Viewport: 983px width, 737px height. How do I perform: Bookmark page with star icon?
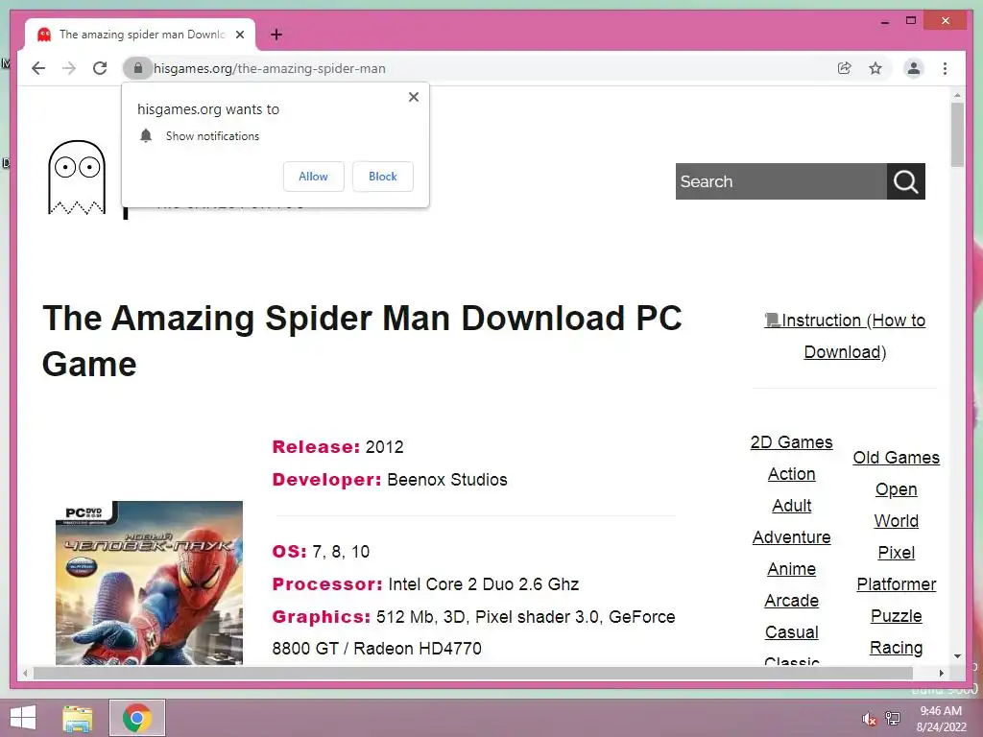(875, 68)
